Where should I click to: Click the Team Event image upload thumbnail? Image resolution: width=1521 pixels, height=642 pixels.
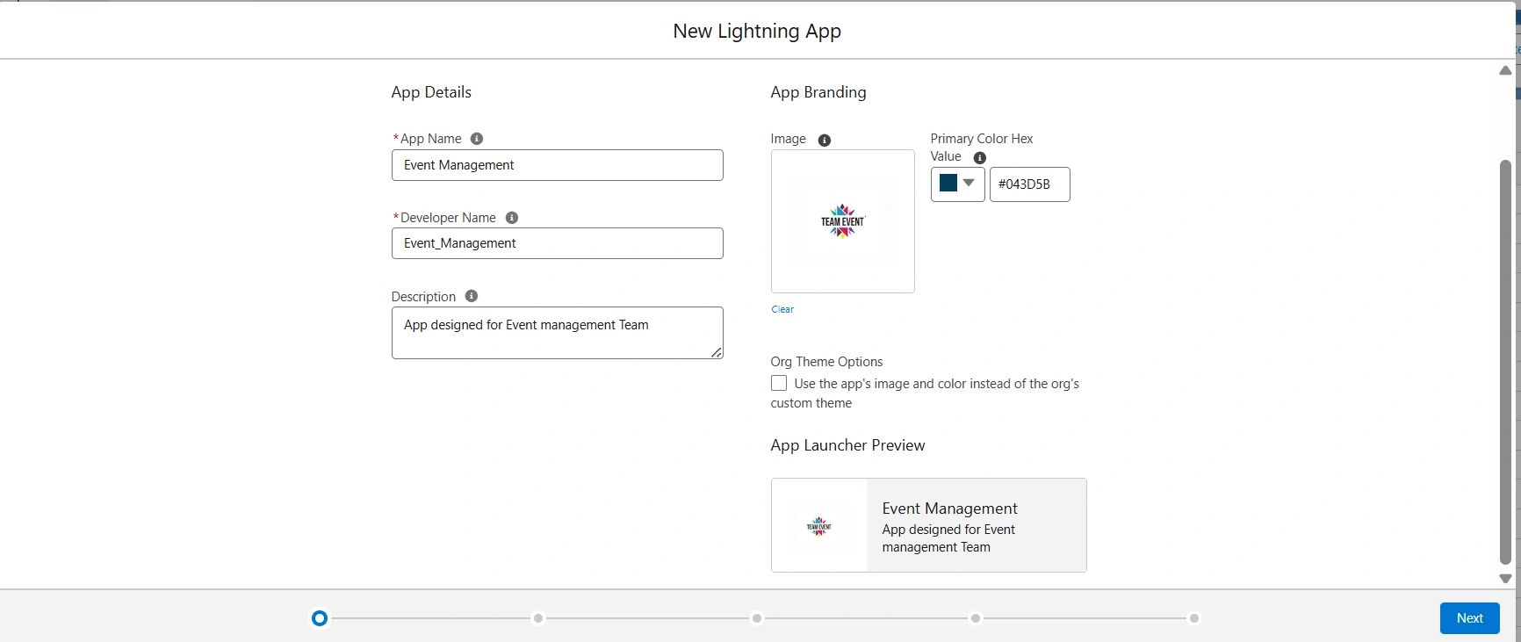[843, 221]
